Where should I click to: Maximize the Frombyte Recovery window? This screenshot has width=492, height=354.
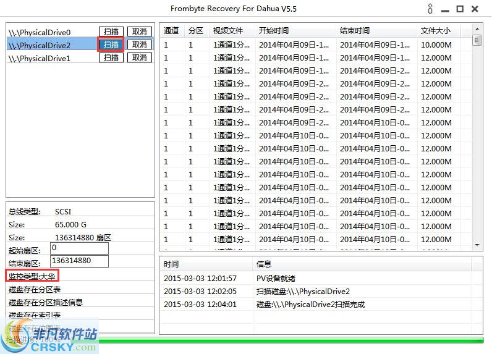460,9
